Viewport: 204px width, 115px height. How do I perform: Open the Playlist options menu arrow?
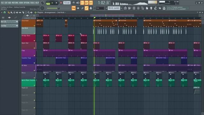2,12
